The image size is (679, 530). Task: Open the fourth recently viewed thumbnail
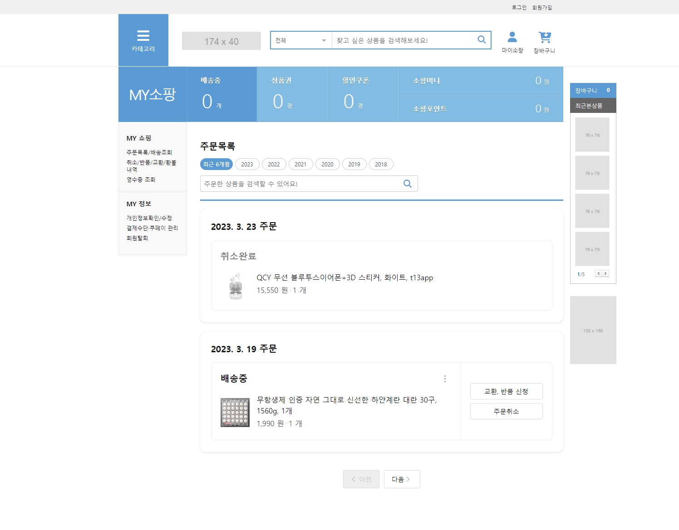click(x=592, y=249)
